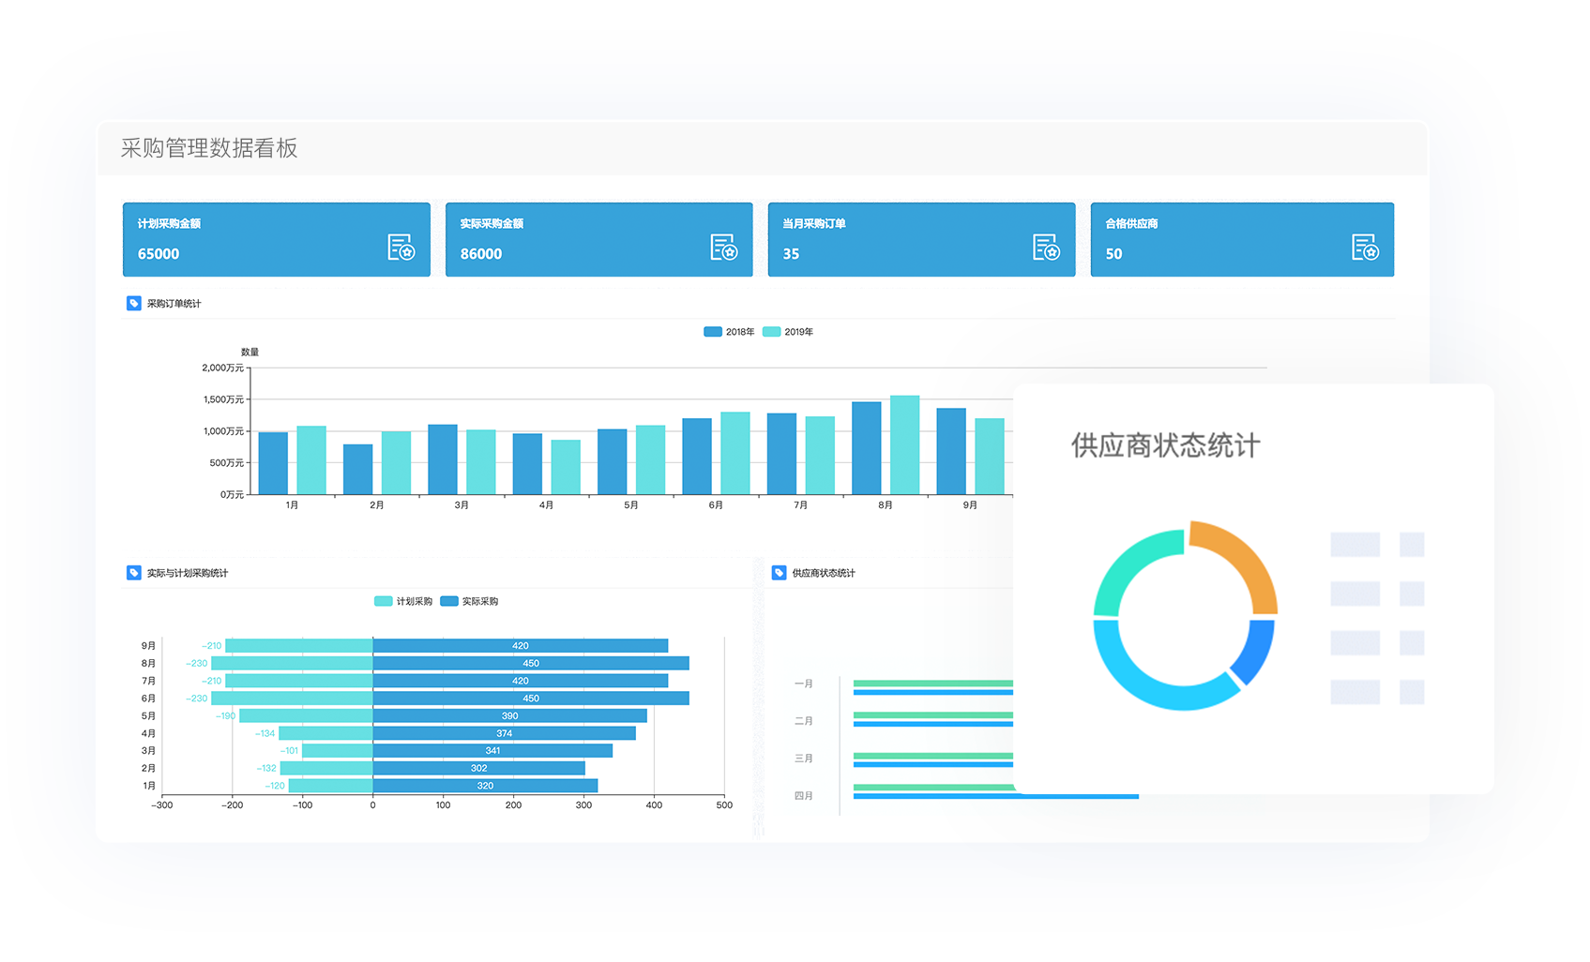Toggle the 2018年 legend series
This screenshot has width=1590, height=962.
[729, 332]
